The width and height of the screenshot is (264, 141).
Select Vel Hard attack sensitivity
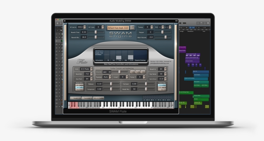click(x=79, y=85)
